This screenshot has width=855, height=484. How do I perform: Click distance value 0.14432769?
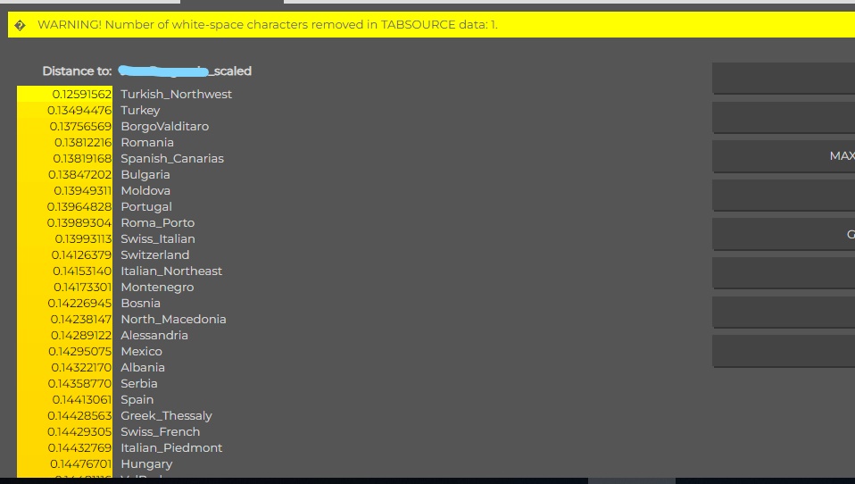tap(79, 448)
